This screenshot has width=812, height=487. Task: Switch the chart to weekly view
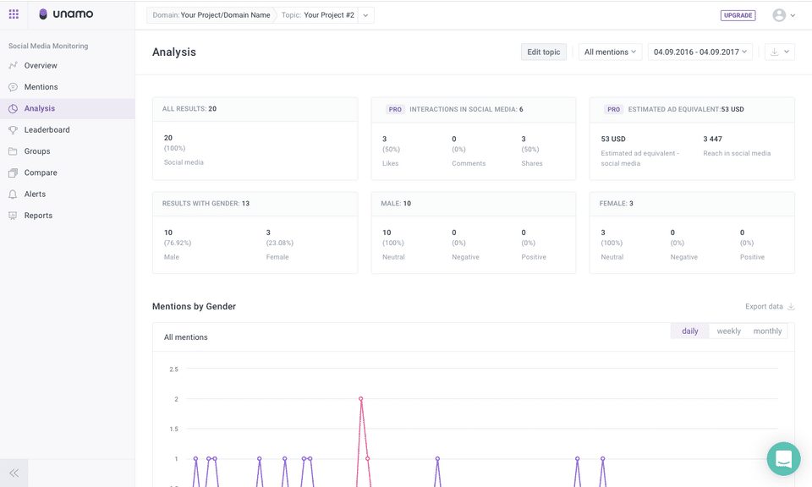point(729,331)
